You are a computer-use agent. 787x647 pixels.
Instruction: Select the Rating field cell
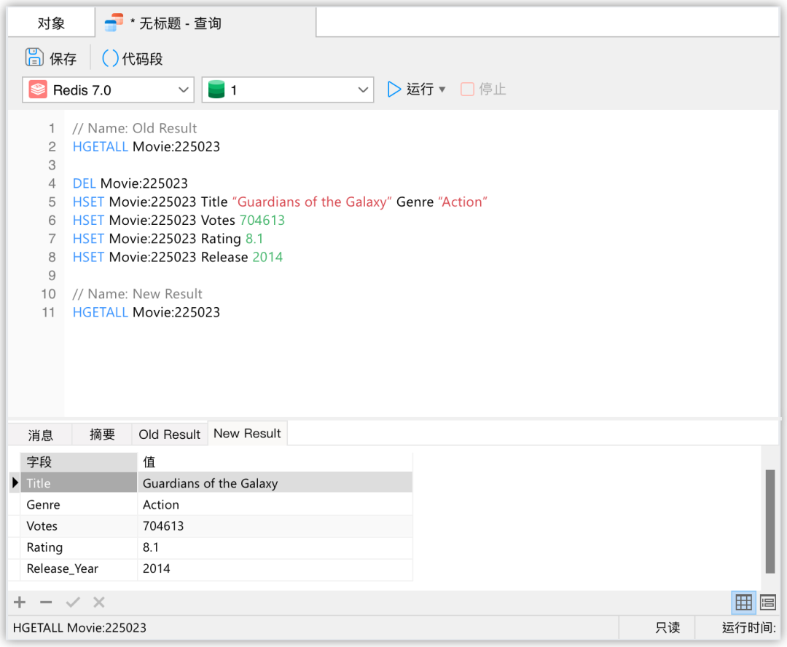79,547
